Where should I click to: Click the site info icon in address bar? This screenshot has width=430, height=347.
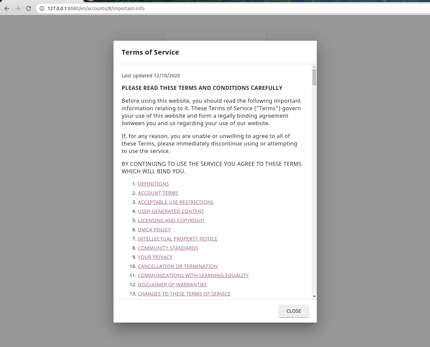coord(42,8)
